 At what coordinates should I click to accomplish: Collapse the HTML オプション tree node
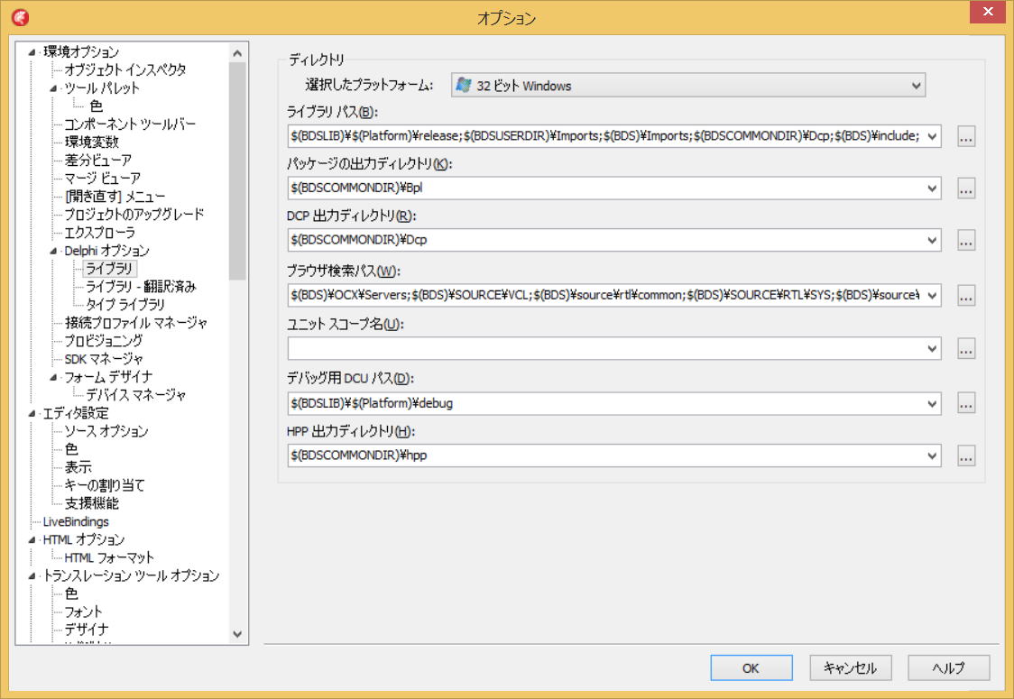click(x=31, y=539)
